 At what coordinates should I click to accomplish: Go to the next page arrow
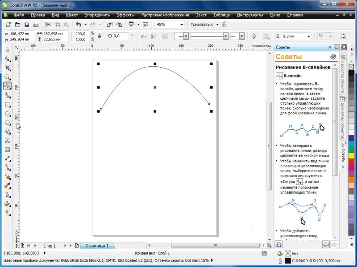click(65, 246)
